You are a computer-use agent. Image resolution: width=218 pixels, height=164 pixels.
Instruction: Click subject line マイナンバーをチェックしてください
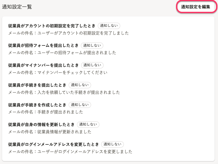[72, 73]
